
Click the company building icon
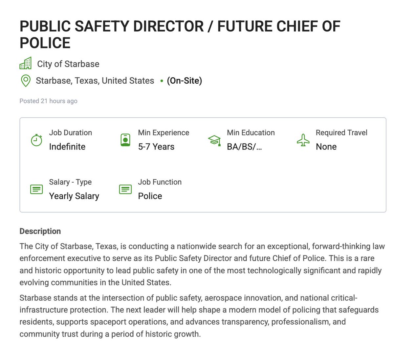[x=26, y=64]
